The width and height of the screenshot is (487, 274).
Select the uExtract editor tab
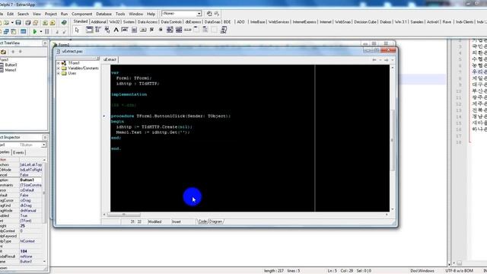tap(110, 59)
